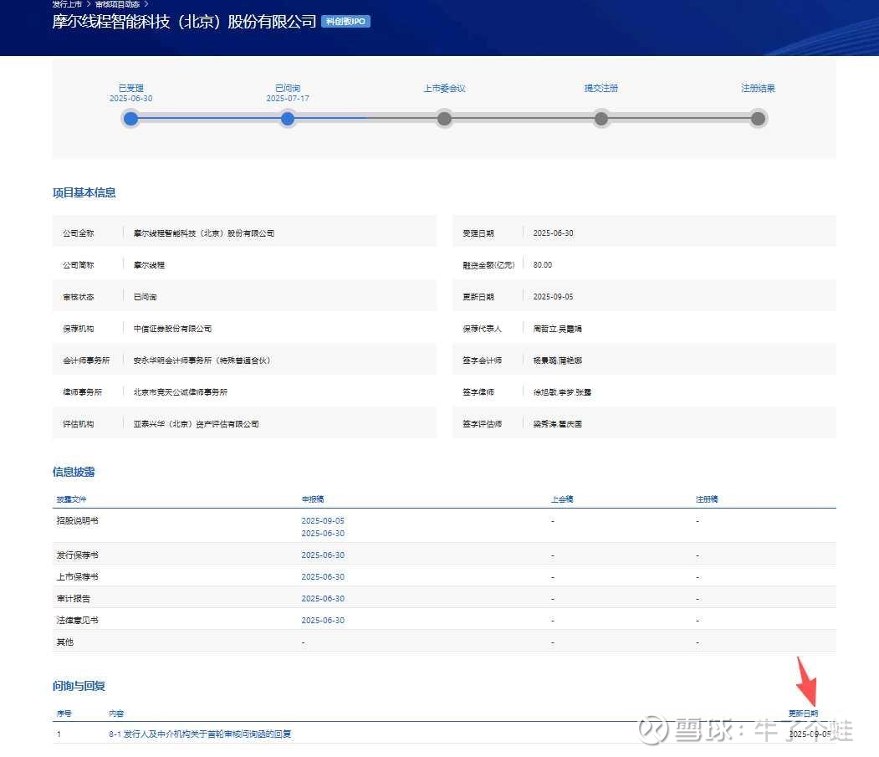The height and width of the screenshot is (757, 879).
Task: Click the 序号 column header
Action: (64, 714)
